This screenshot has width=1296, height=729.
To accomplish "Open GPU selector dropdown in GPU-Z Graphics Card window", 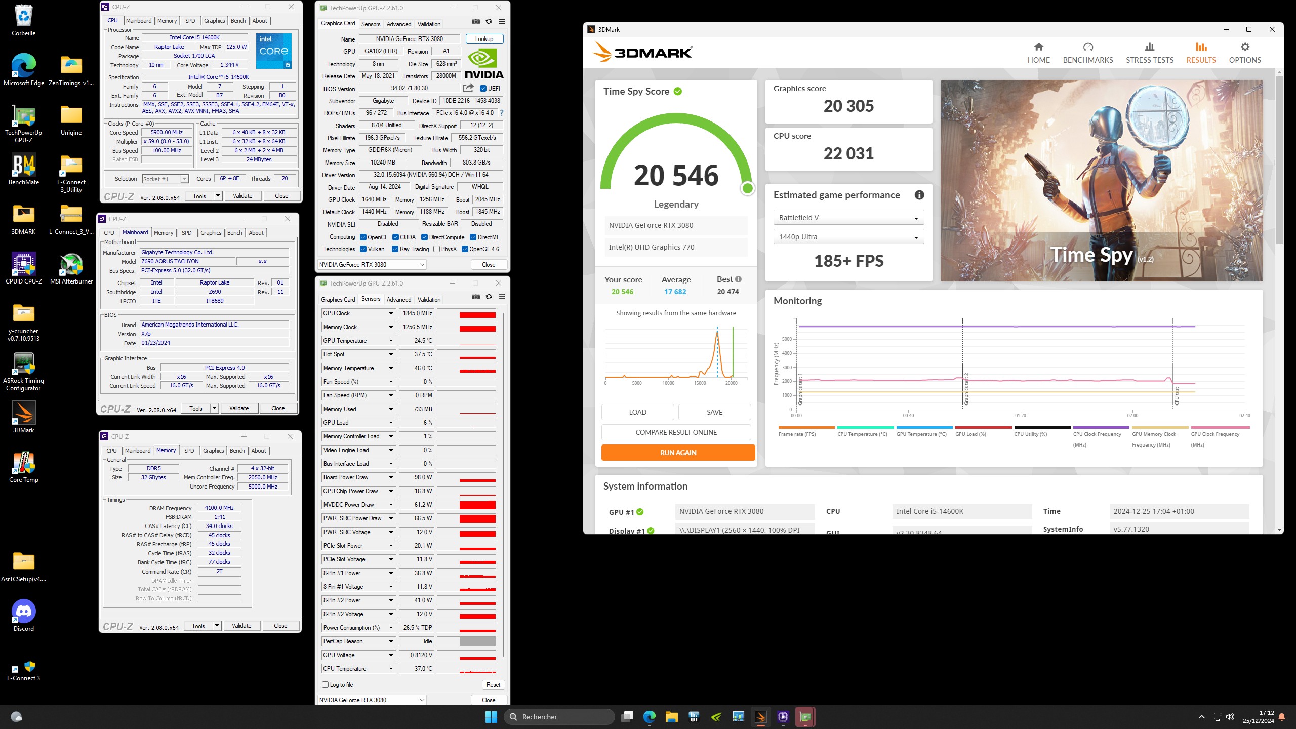I will (x=372, y=264).
